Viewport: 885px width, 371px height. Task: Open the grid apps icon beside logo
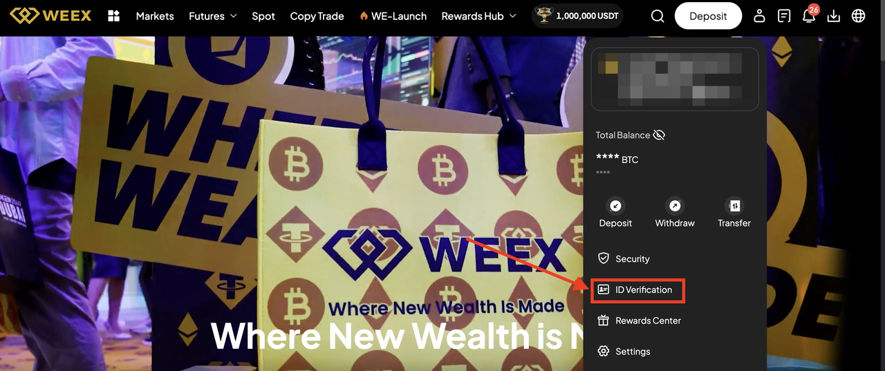(114, 16)
